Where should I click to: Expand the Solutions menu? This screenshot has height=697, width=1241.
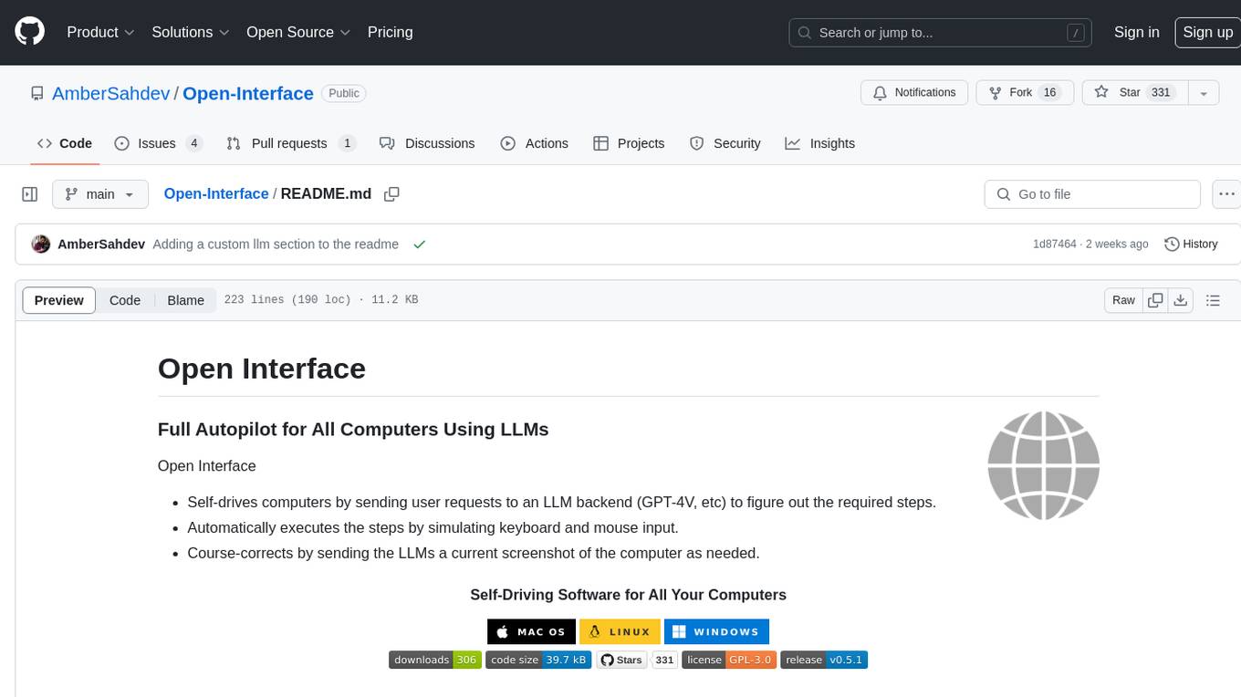pos(191,32)
